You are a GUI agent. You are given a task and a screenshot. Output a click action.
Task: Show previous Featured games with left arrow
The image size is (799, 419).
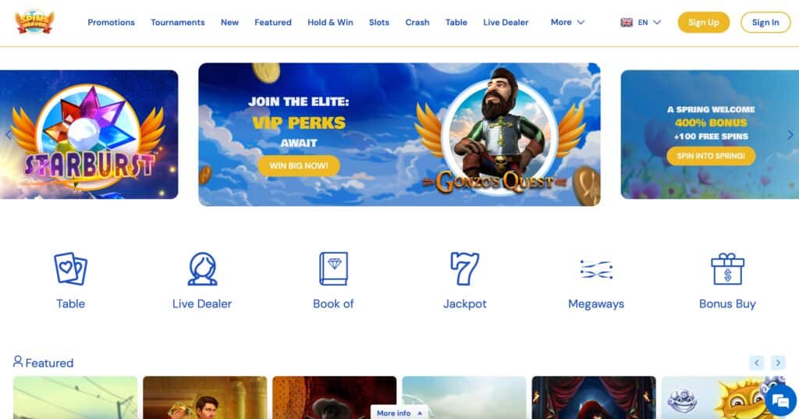[757, 362]
